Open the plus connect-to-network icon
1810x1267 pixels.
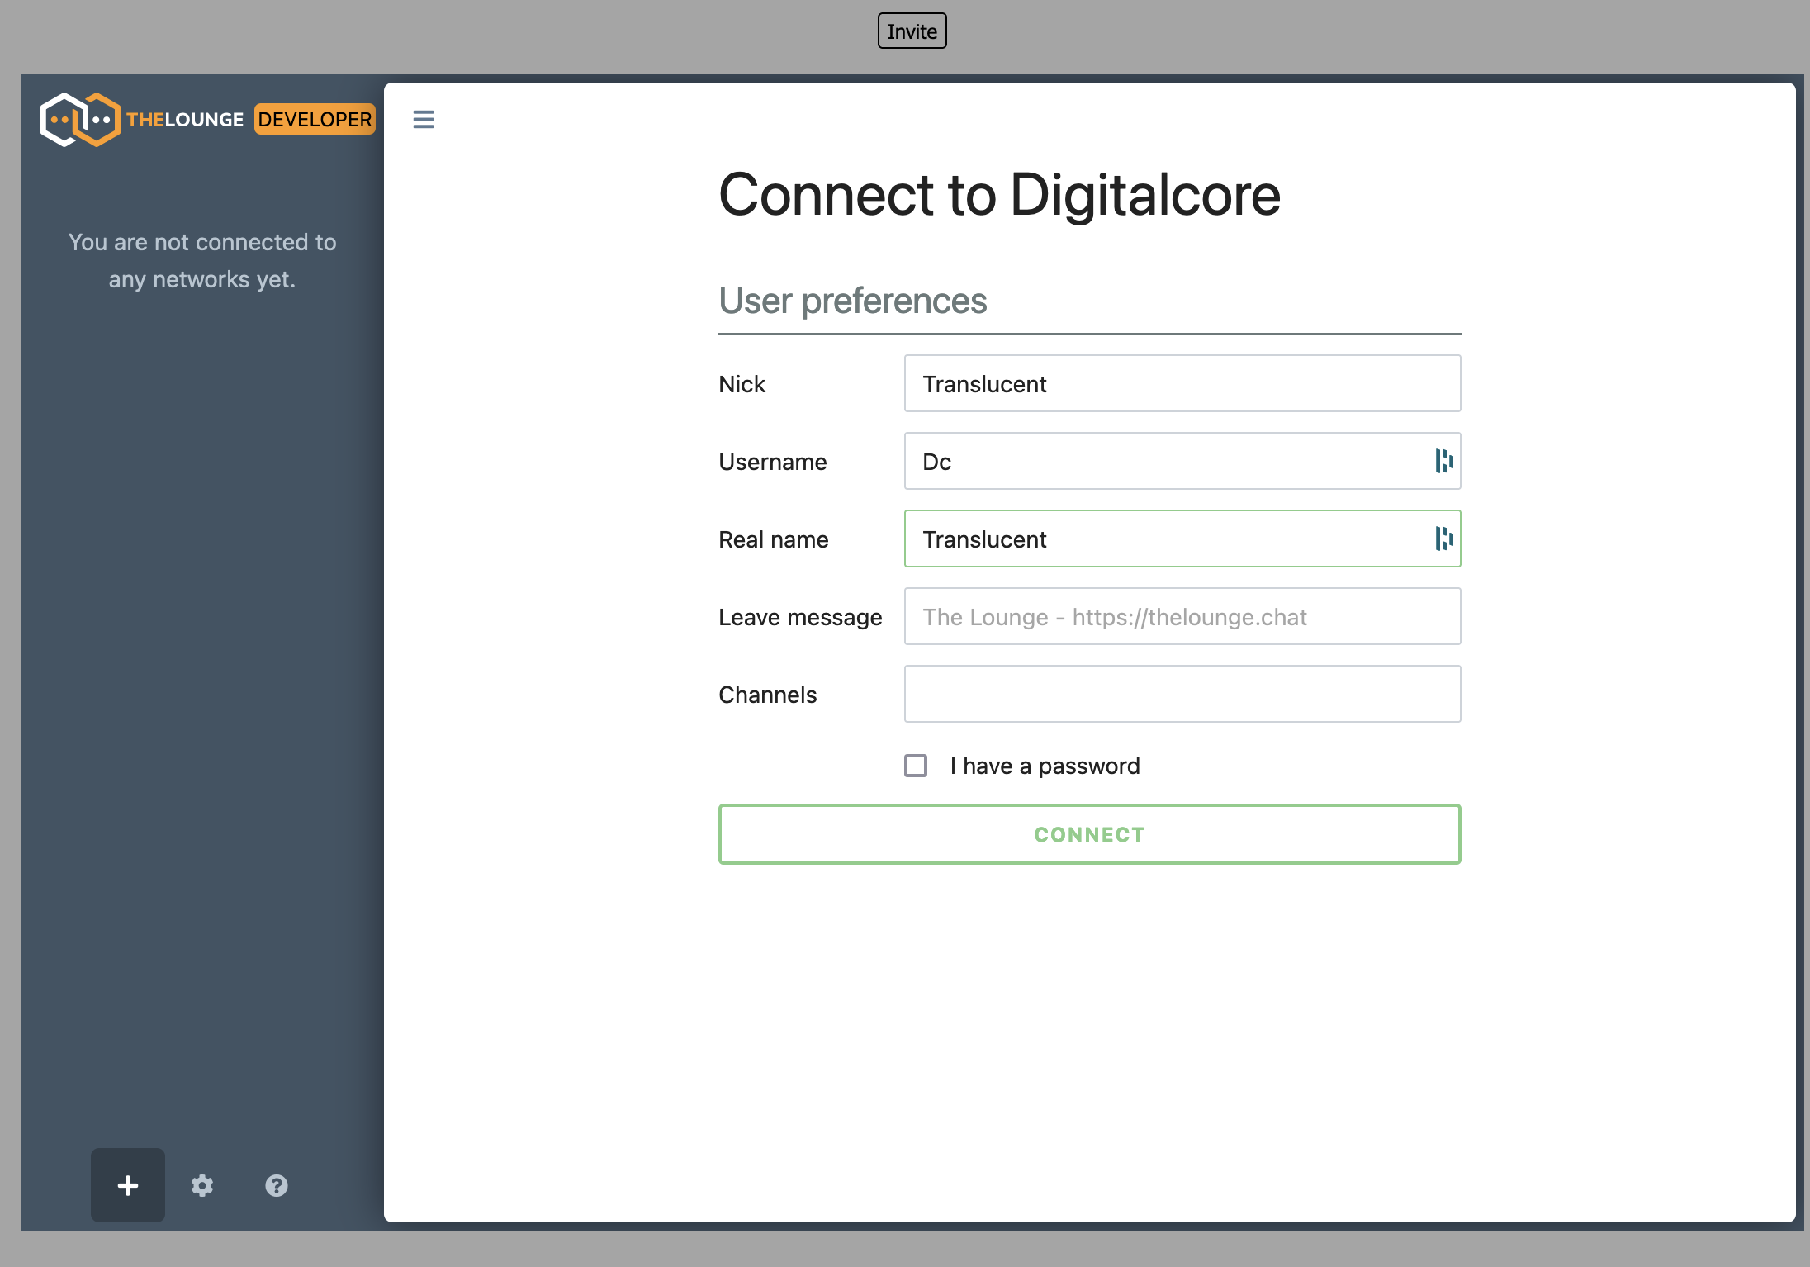[x=128, y=1185]
